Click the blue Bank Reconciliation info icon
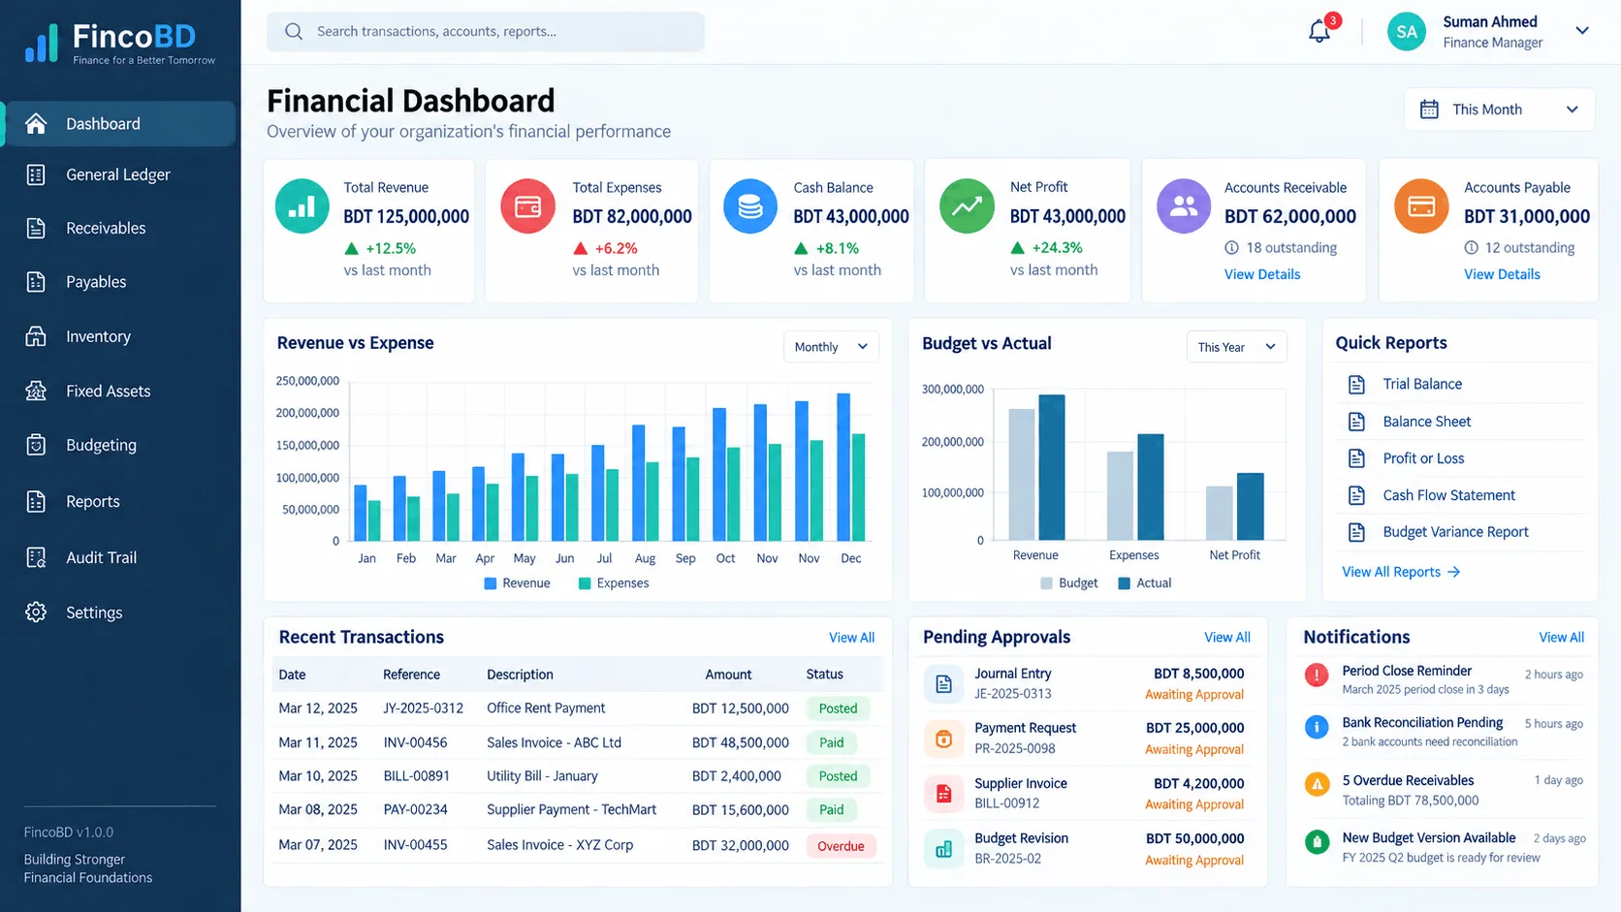 1317,727
